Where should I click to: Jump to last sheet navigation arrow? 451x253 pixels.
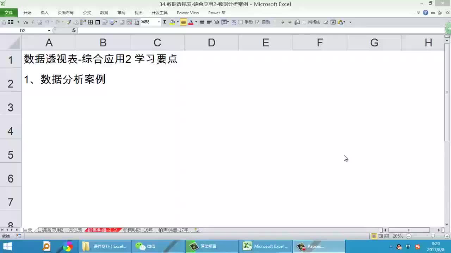(x=17, y=230)
